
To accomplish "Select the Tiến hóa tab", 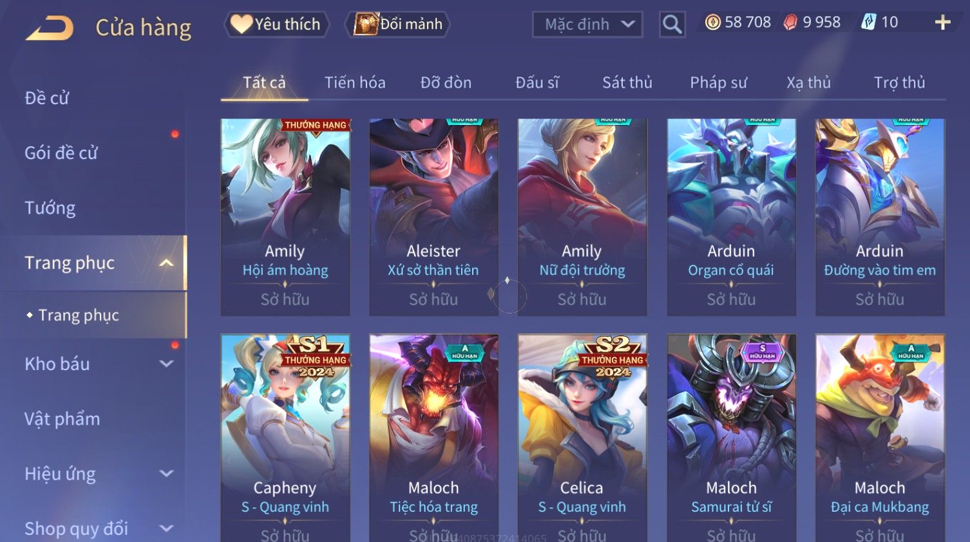I will pyautogui.click(x=355, y=82).
